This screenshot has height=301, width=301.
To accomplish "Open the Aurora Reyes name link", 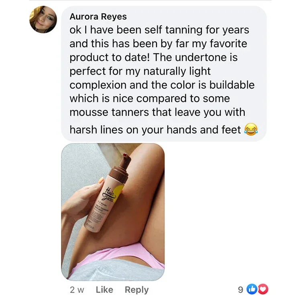I will tap(98, 16).
